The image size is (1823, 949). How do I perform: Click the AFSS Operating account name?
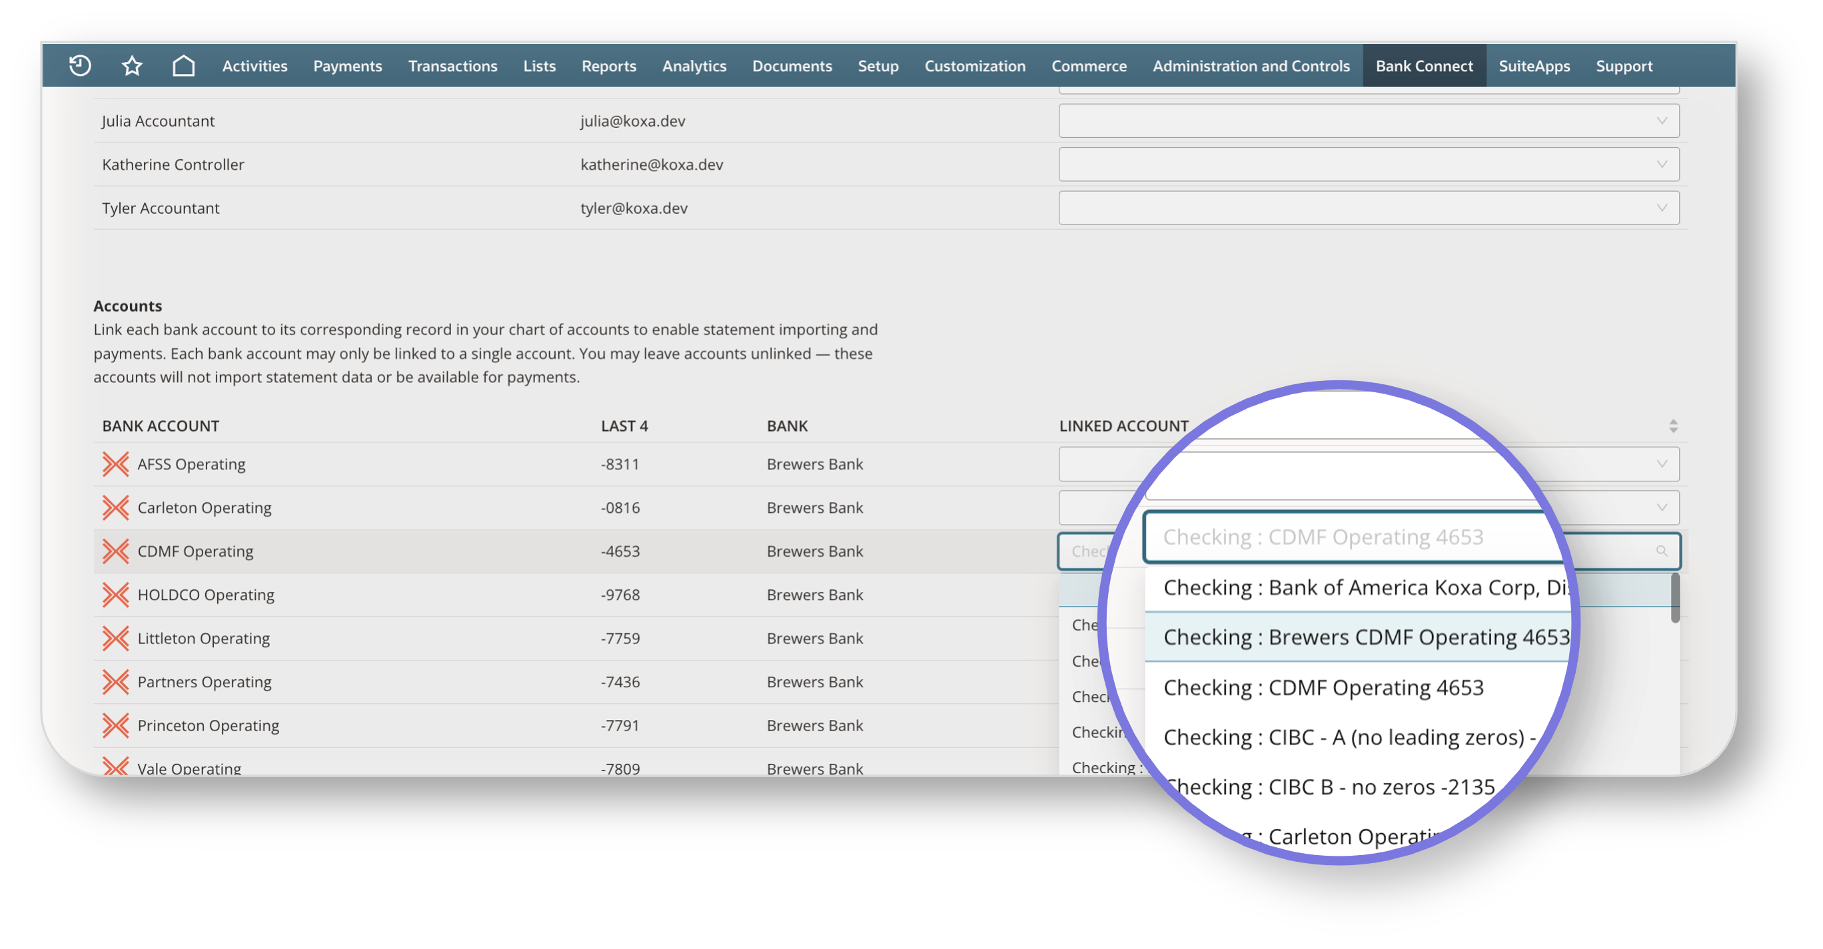191,464
